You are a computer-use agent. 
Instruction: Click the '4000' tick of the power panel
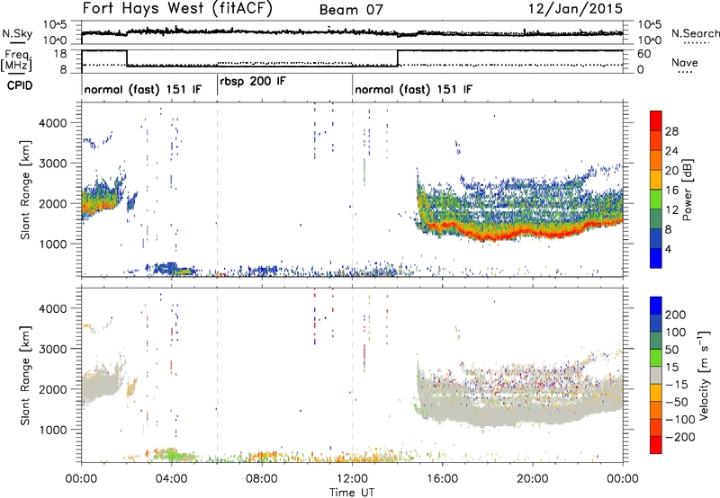coord(53,123)
